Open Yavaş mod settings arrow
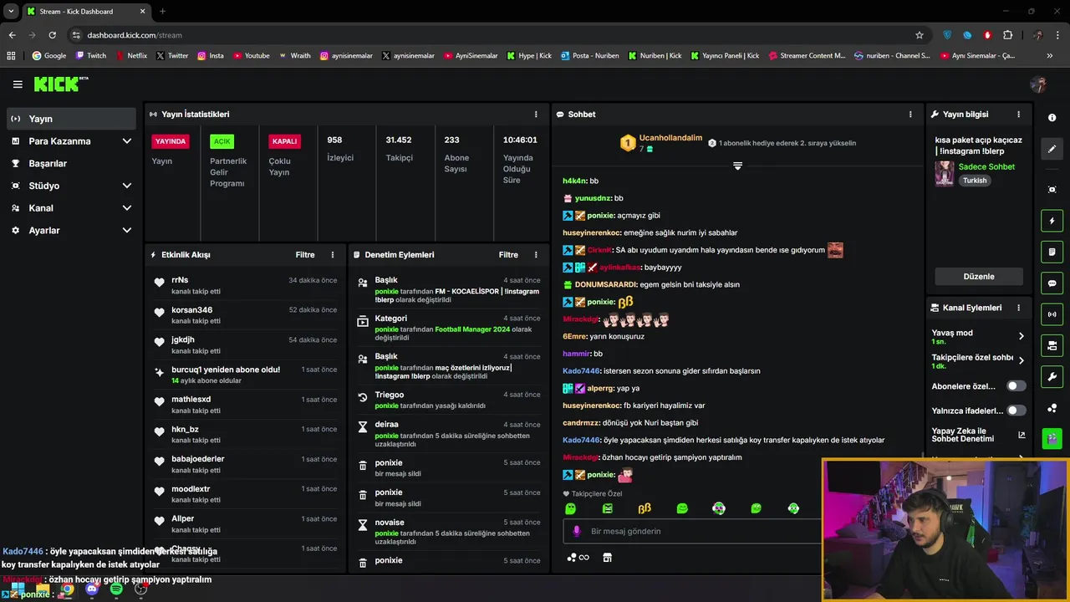Viewport: 1070px width, 602px height. click(x=1021, y=336)
